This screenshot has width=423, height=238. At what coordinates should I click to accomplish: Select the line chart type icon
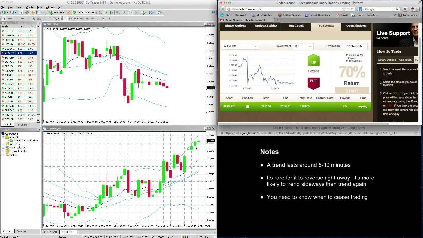(112, 12)
